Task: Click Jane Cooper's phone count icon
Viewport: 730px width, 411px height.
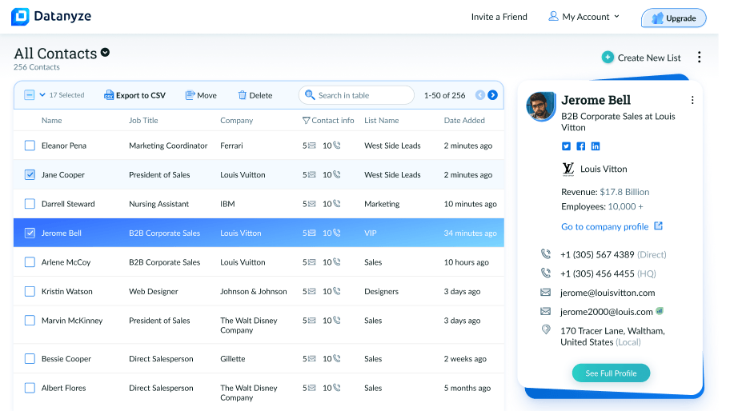Action: tap(337, 174)
